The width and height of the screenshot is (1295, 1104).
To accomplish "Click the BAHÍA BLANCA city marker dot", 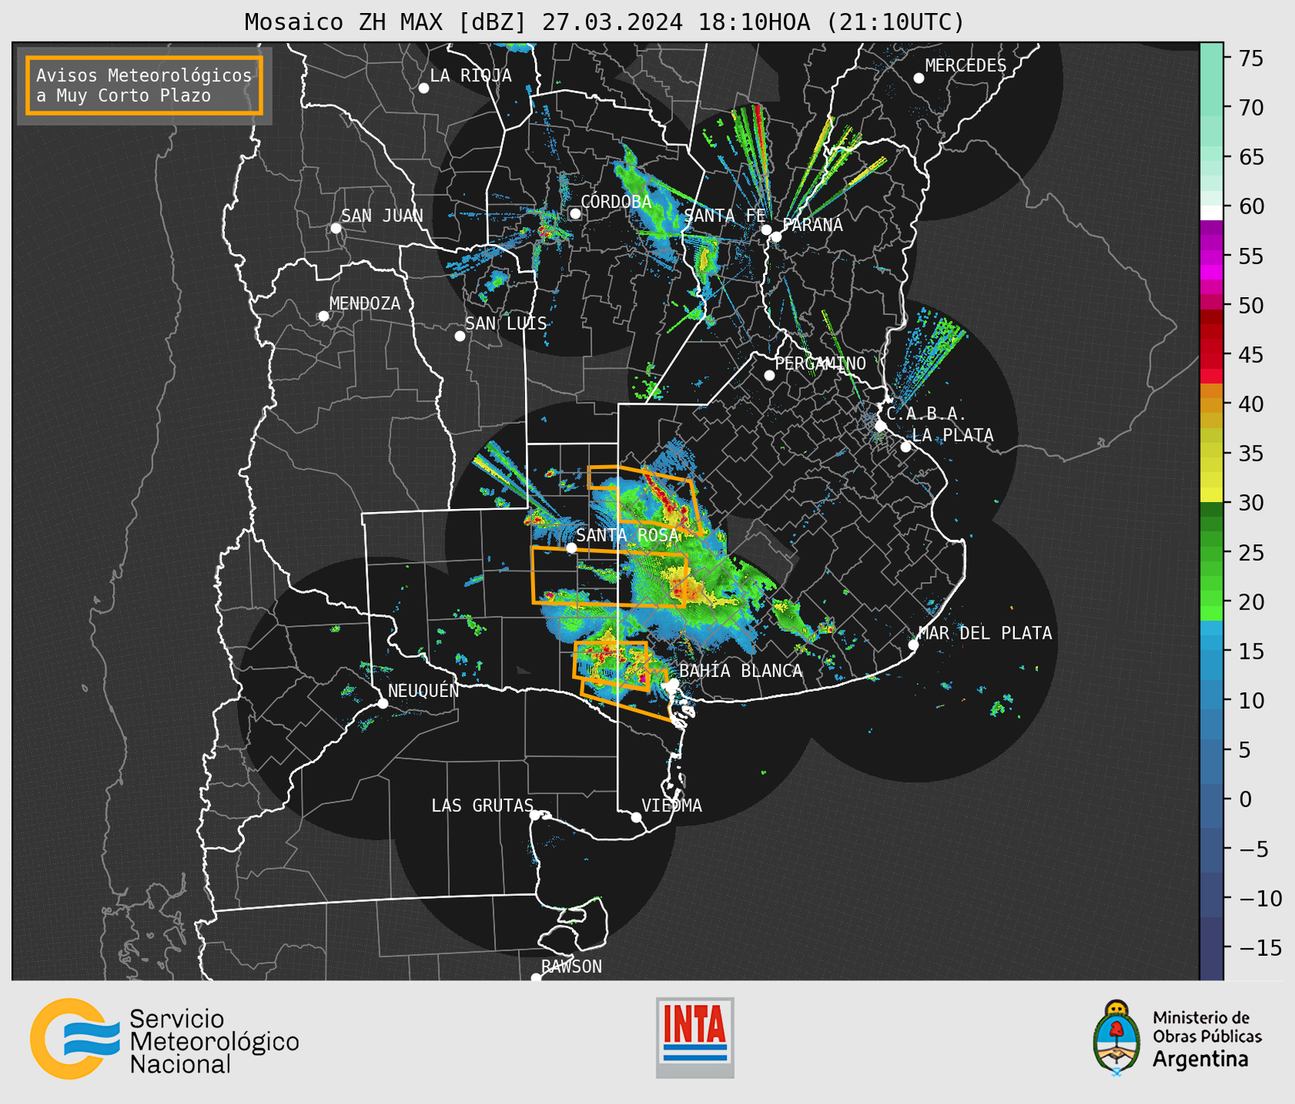I will click(x=673, y=683).
